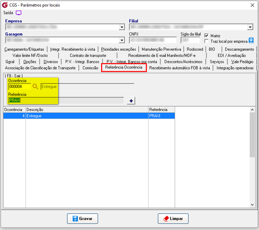Open the Carregamento/Etiquetas tab
This screenshot has height=230, width=259.
coord(25,49)
